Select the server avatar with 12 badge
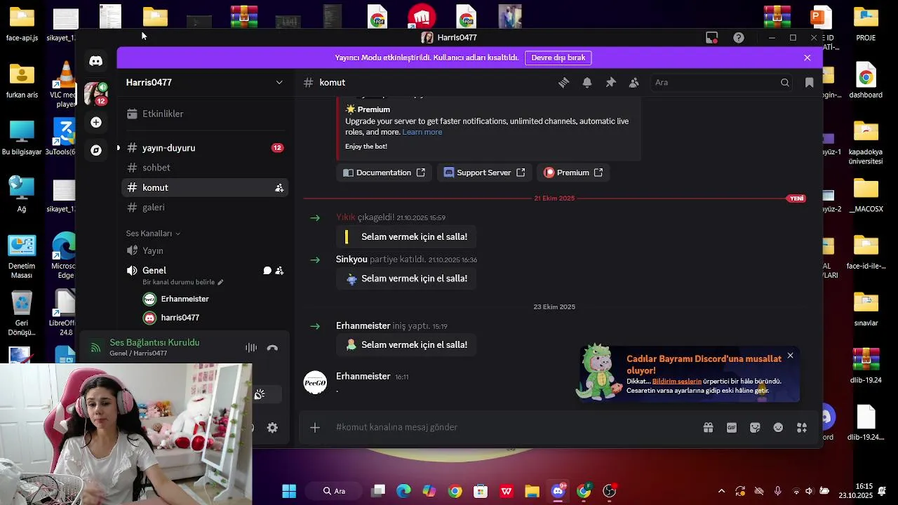The height and width of the screenshot is (505, 898). coord(96,93)
